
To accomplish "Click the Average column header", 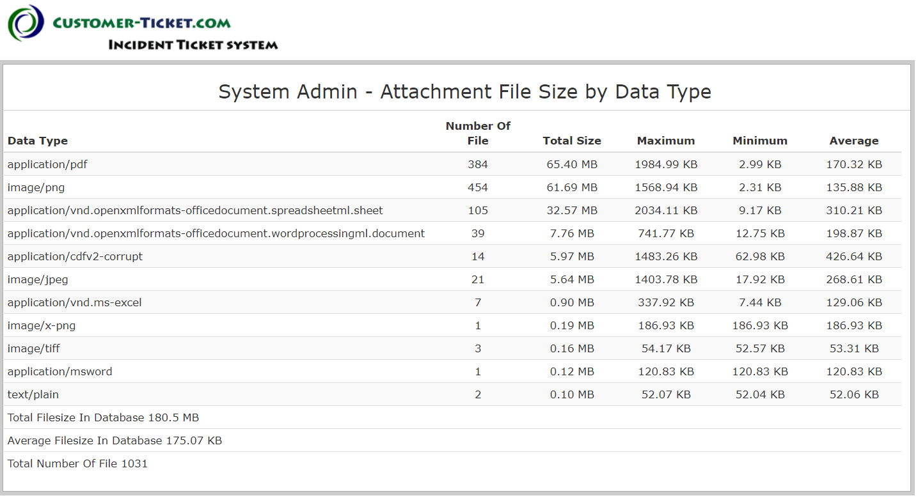I will 854,141.
